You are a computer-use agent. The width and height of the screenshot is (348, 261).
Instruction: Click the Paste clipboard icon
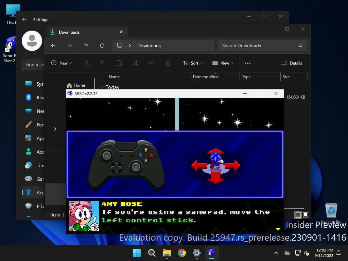point(119,63)
